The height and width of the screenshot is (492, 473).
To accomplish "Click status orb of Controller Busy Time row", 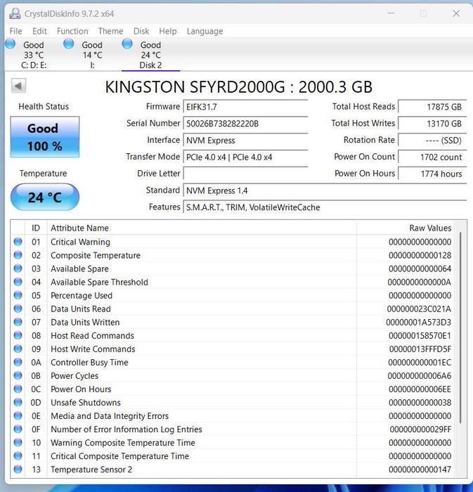I will coord(18,362).
